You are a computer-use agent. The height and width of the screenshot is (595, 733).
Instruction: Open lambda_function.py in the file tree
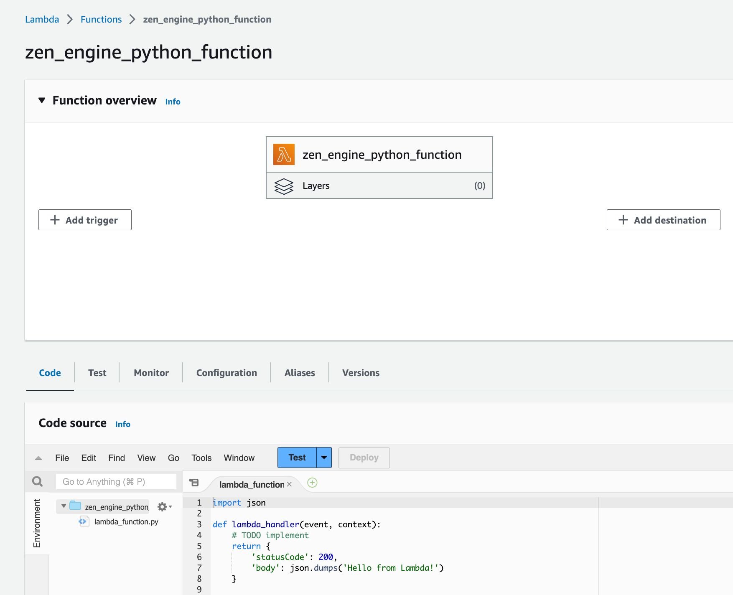[126, 521]
